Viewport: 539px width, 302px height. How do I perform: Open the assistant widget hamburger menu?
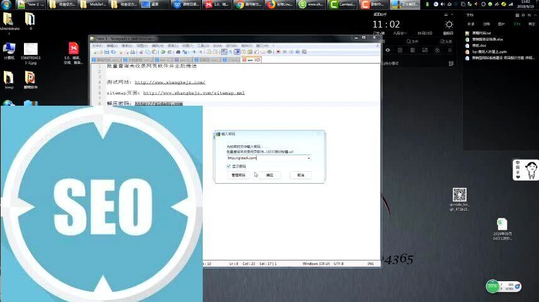click(446, 14)
